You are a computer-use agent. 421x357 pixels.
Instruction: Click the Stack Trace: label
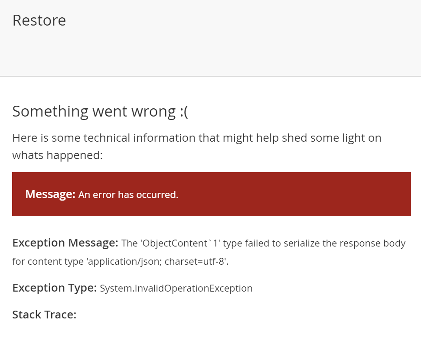click(x=44, y=315)
